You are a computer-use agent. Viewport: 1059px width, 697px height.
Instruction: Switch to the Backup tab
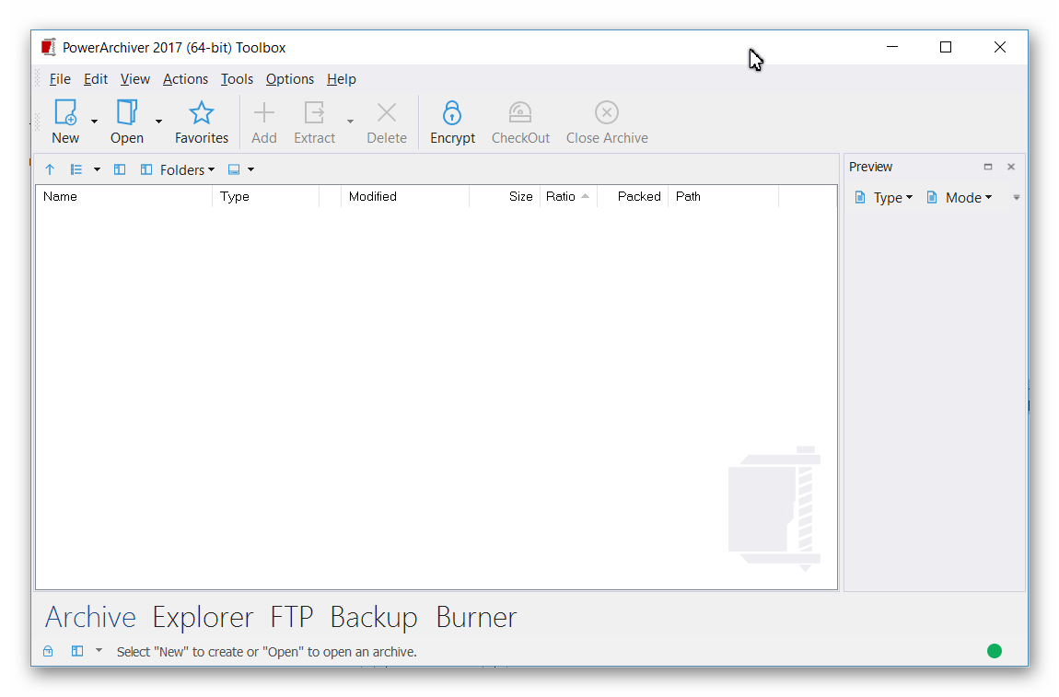(374, 617)
